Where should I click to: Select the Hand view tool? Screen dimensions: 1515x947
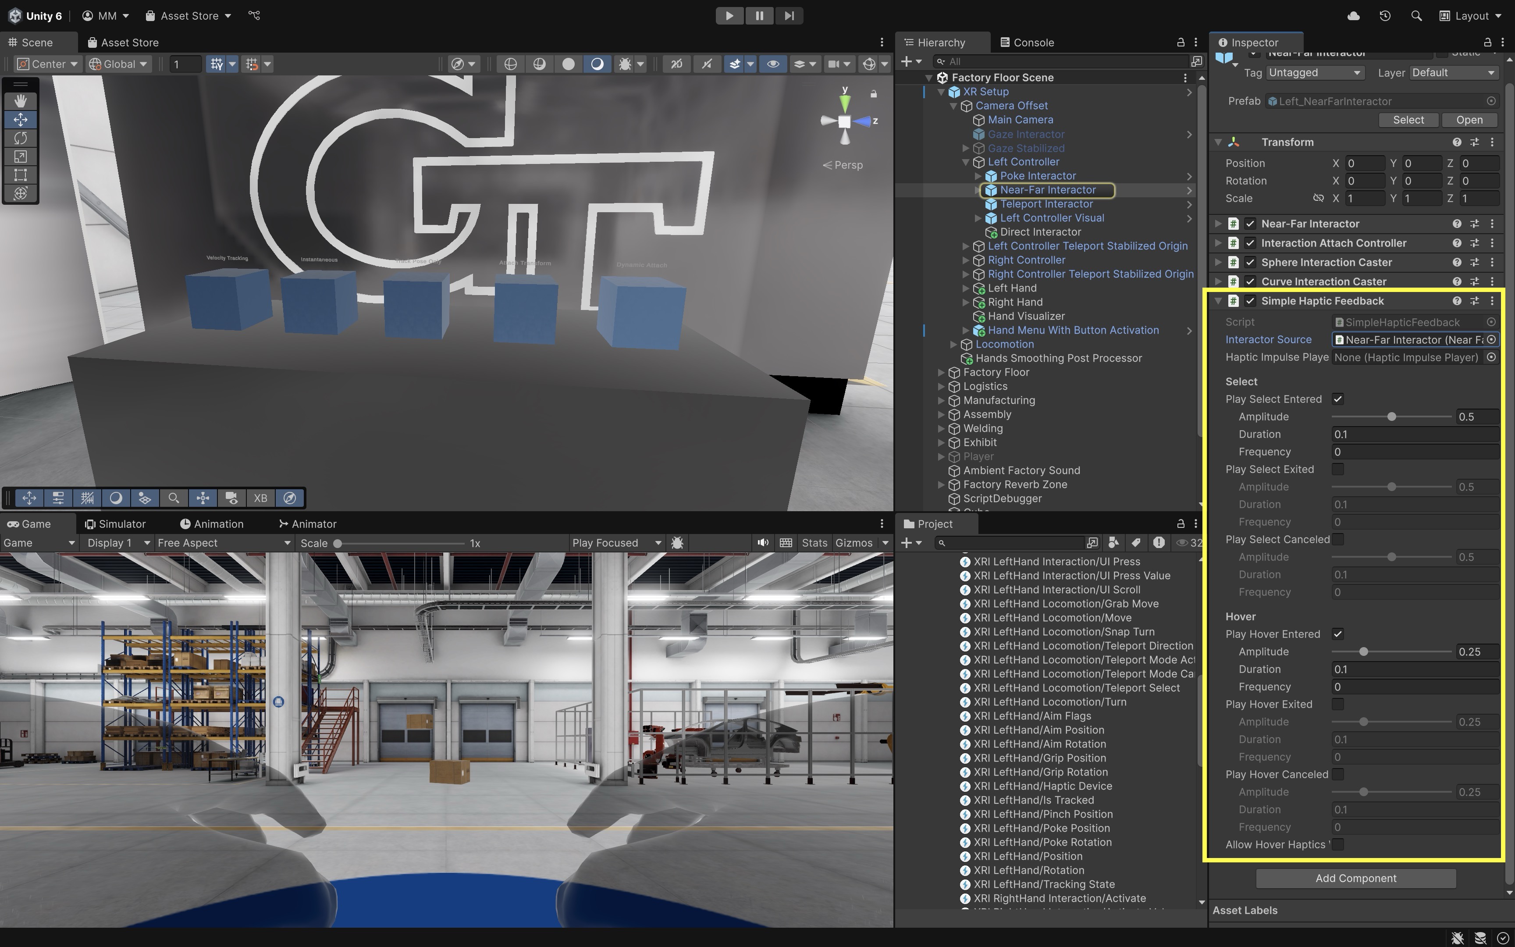point(21,101)
